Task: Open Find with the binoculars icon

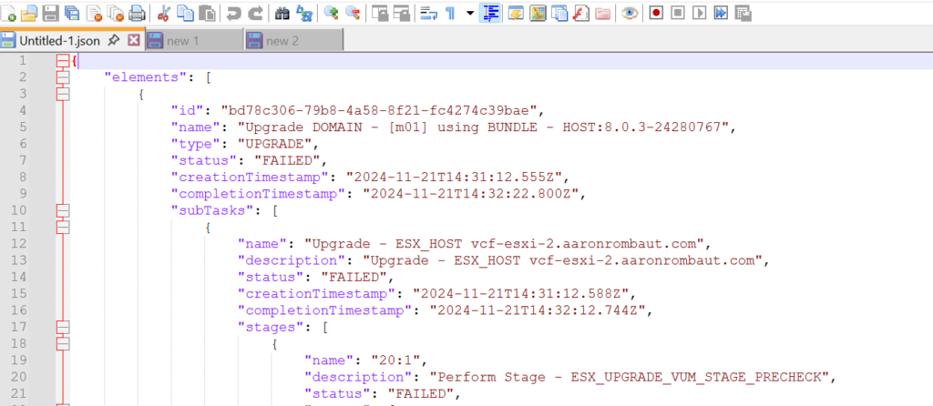Action: (x=282, y=13)
